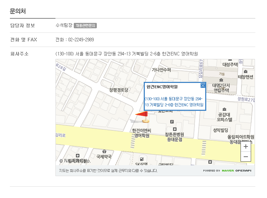Image resolution: width=267 pixels, height=198 pixels.
Task: Click building icon above 대명2단지 연립주택
Action: (x=221, y=80)
